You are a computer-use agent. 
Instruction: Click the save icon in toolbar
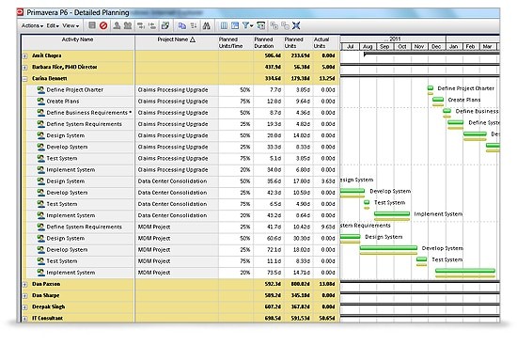(92, 25)
